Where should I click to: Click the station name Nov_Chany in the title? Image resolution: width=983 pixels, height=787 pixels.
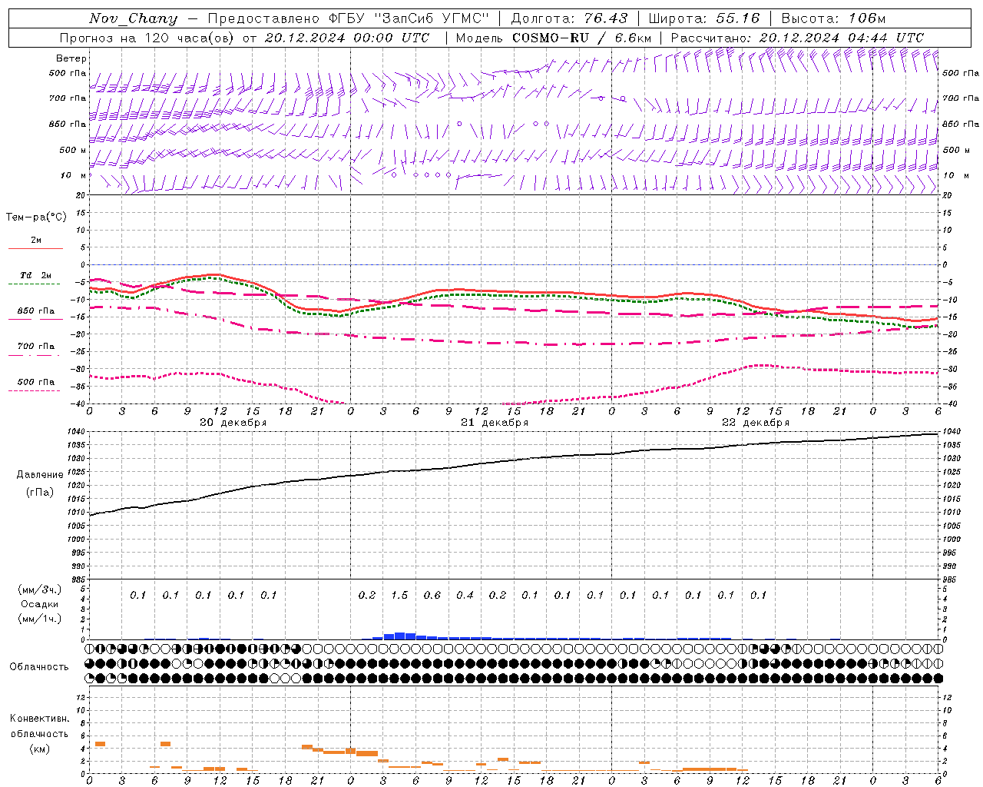133,18
